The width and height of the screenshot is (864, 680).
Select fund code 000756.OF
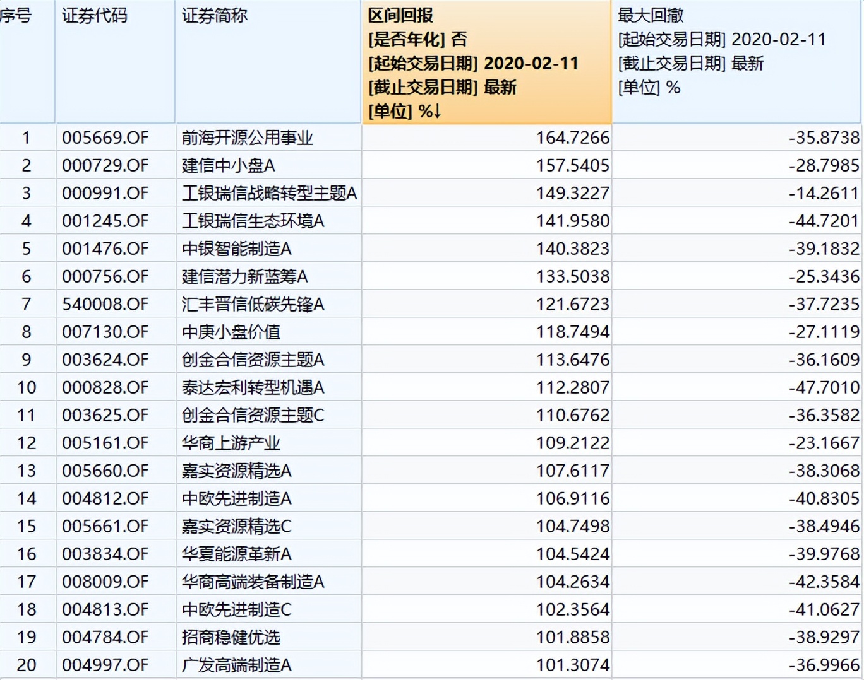105,276
